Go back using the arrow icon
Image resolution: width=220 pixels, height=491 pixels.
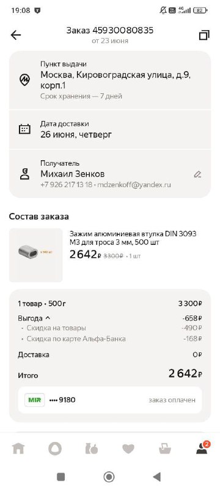point(15,35)
